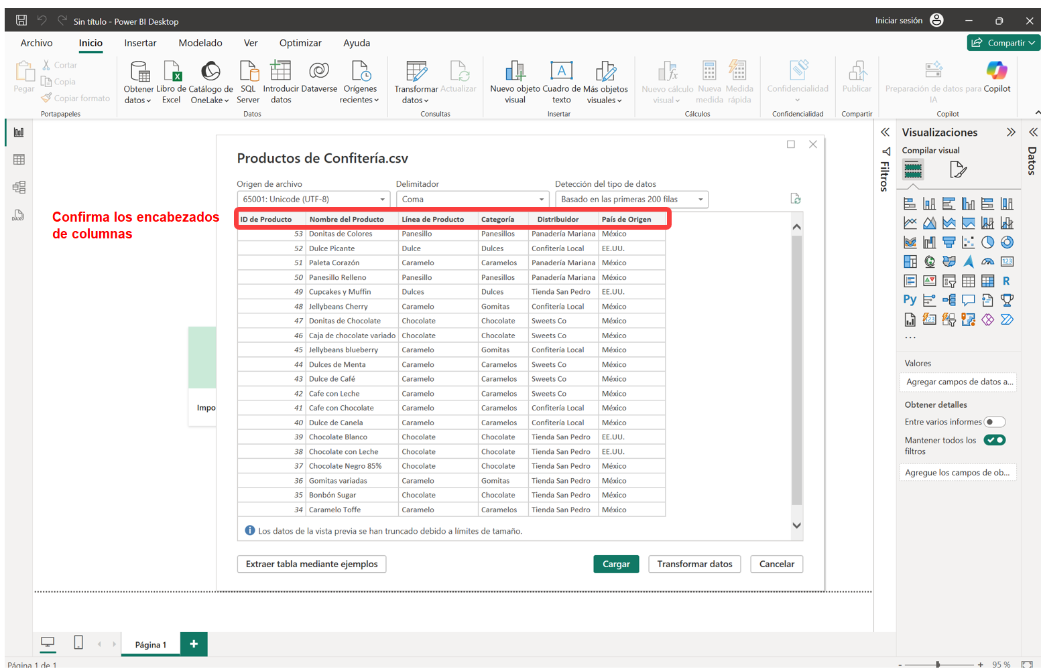Select the globe map visual
The image size is (1041, 671).
(930, 262)
